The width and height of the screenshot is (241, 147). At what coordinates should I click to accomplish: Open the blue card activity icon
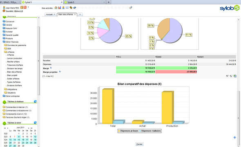click(74, 7)
